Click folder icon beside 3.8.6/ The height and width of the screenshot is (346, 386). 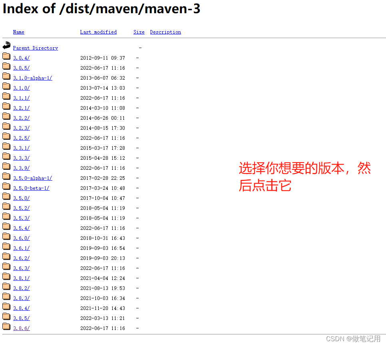click(6, 326)
